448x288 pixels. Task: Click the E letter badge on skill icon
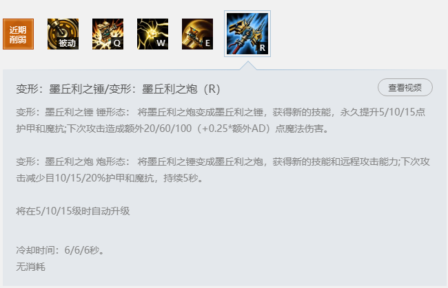(207, 43)
